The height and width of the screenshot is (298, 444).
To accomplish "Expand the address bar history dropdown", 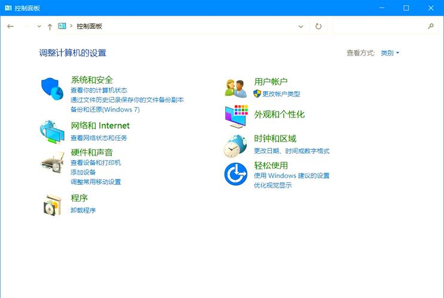I will click(301, 27).
